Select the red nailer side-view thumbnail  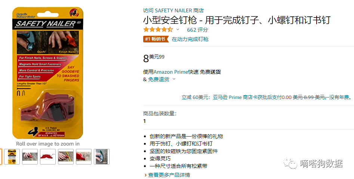coord(47,157)
